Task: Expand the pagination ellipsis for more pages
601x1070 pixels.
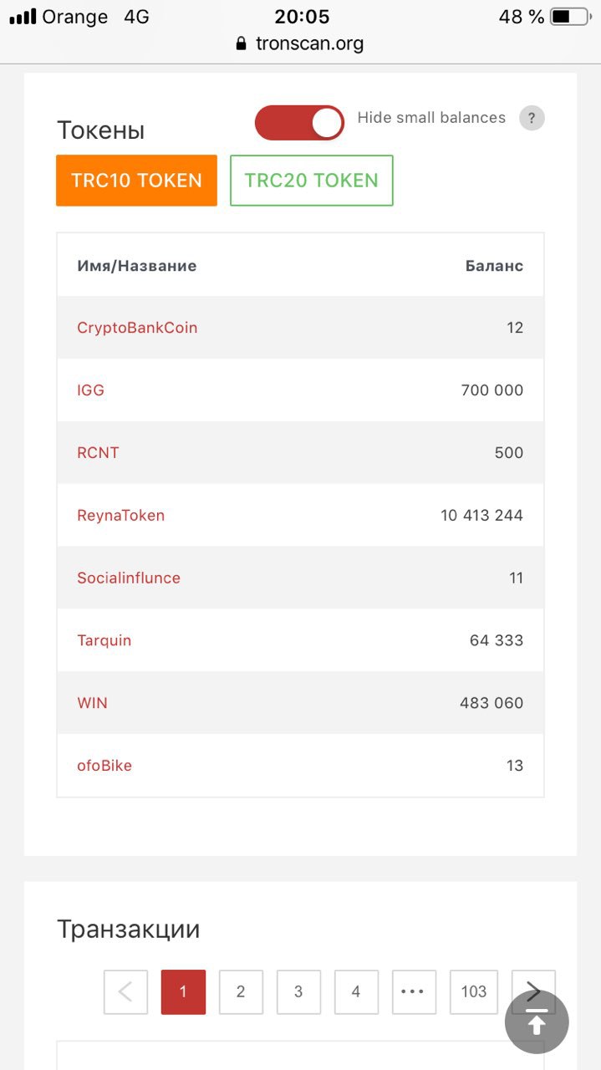Action: [x=413, y=992]
